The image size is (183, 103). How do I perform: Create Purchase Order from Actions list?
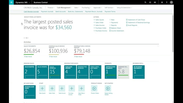pyautogui.click(x=100, y=28)
